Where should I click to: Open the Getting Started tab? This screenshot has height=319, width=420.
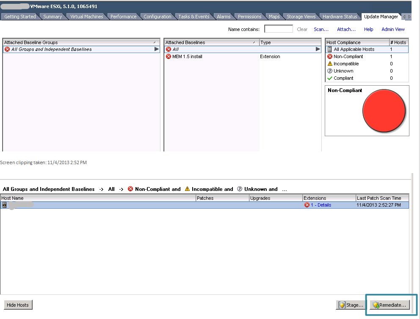[20, 17]
